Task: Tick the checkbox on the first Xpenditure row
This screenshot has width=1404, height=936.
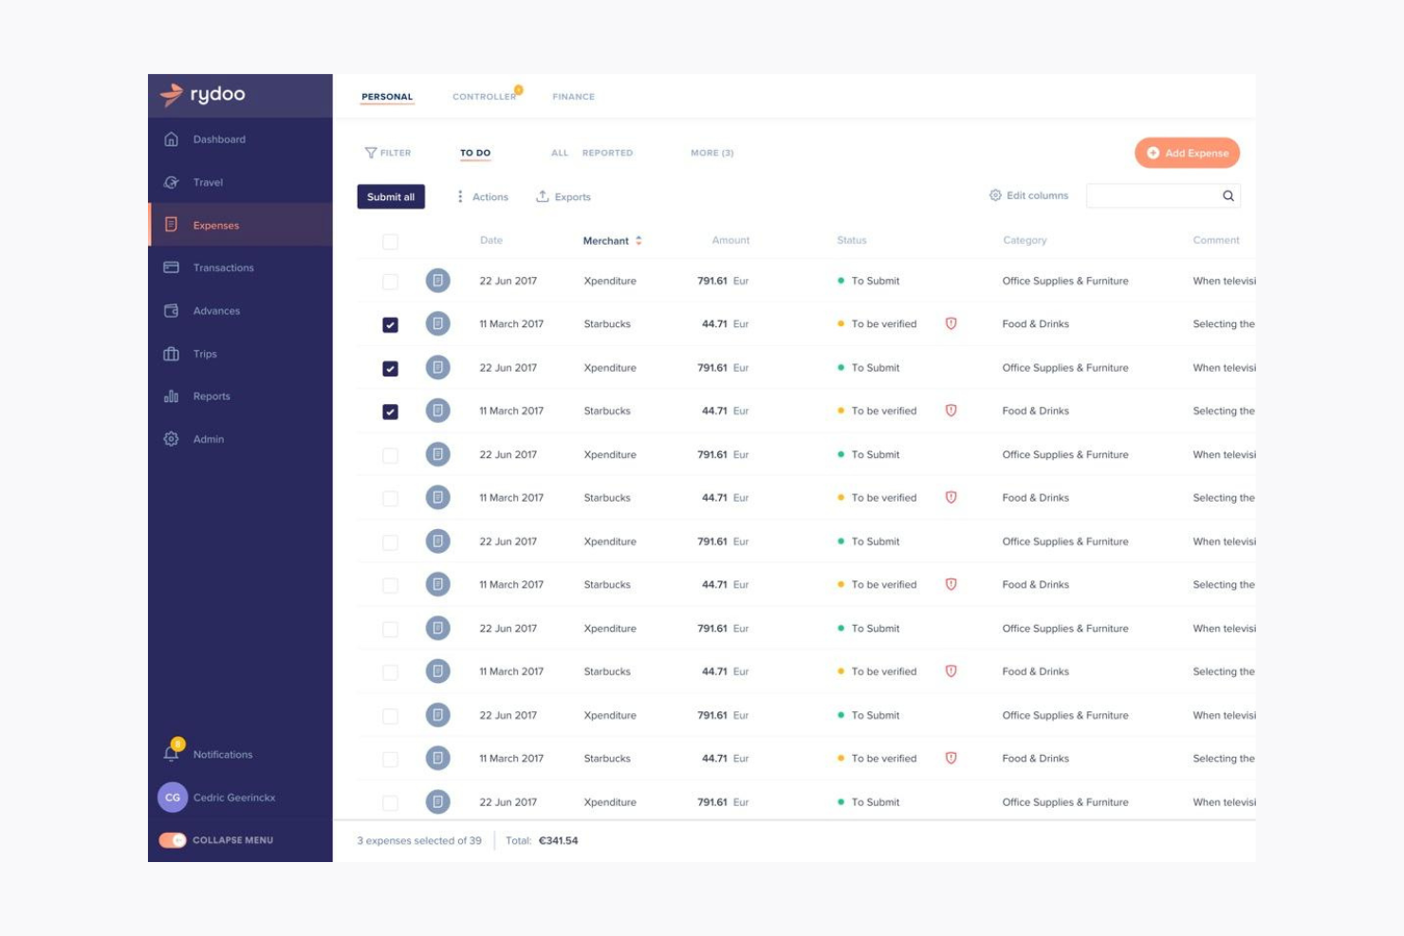Action: pyautogui.click(x=390, y=282)
